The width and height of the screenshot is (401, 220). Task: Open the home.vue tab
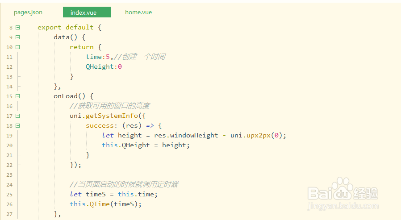138,12
